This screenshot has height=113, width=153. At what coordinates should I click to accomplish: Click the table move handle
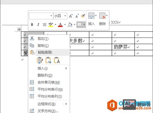coord(19,29)
